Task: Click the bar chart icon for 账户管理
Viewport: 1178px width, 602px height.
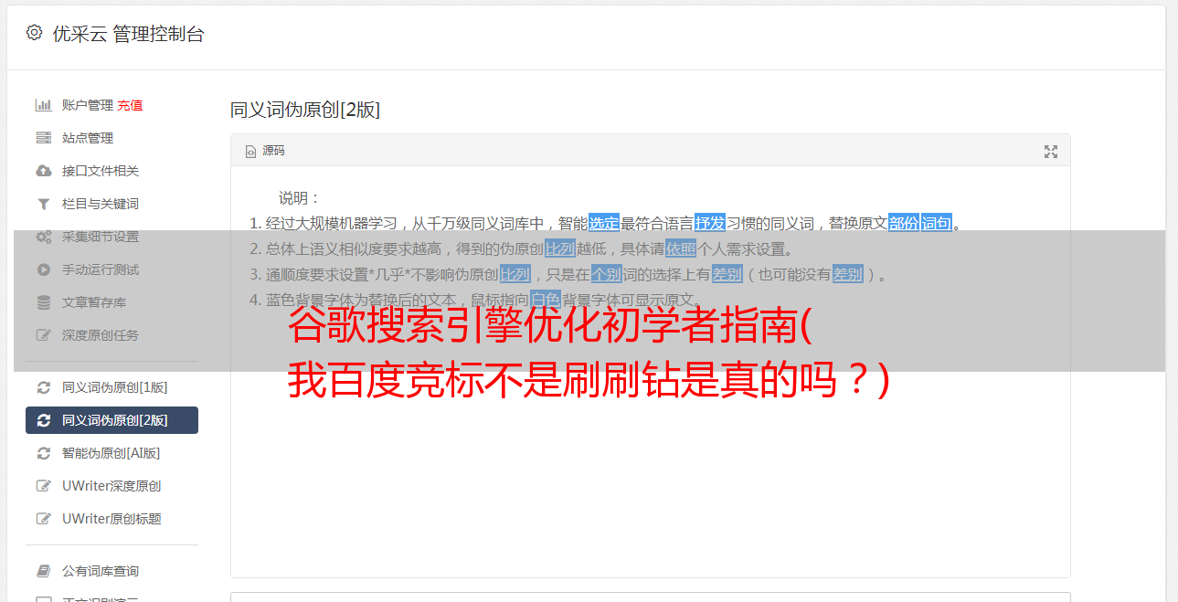Action: click(x=43, y=105)
